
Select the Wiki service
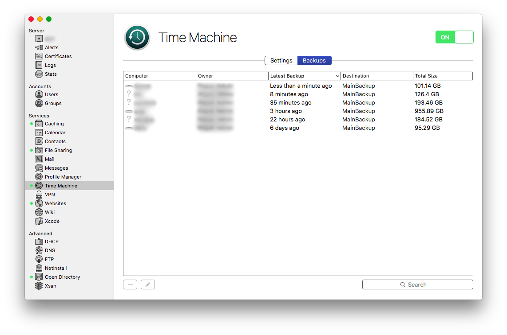45,212
